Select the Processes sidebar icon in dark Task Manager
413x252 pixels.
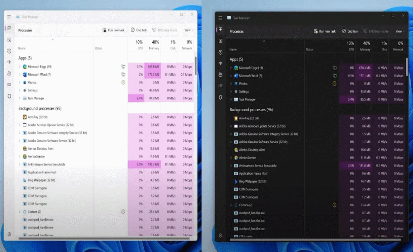pos(220,30)
